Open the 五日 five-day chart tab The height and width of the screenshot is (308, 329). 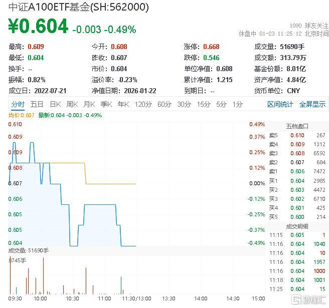pyautogui.click(x=37, y=104)
